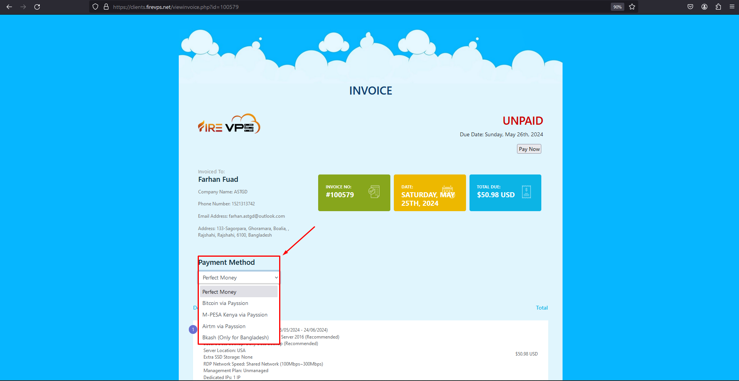739x381 pixels.
Task: Click the receipt icon in total due card
Action: 526,192
